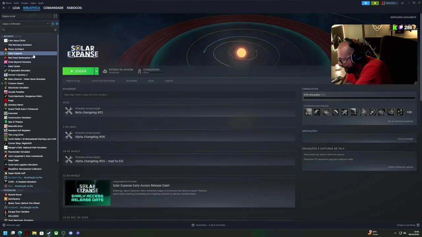422x237 pixels.
Task: Select Crimson Desert in the library
Action: tap(29, 83)
